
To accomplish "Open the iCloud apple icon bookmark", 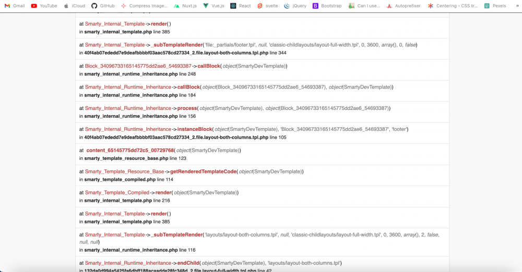I will pyautogui.click(x=66, y=6).
